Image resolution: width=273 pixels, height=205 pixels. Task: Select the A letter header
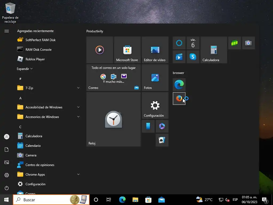[20, 98]
